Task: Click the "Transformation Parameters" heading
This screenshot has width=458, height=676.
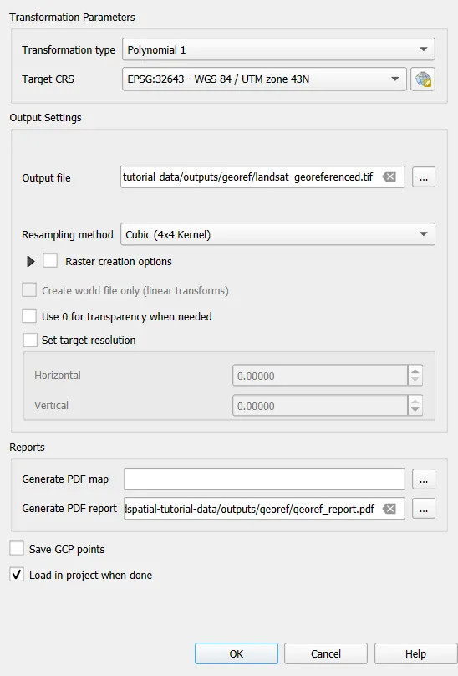Action: pyautogui.click(x=72, y=18)
